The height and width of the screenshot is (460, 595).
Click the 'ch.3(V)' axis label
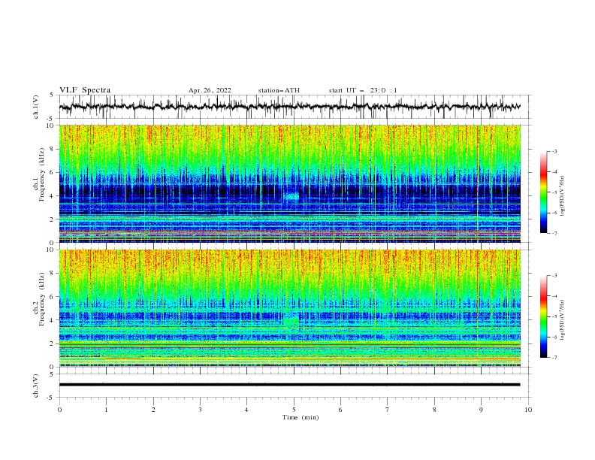36,386
